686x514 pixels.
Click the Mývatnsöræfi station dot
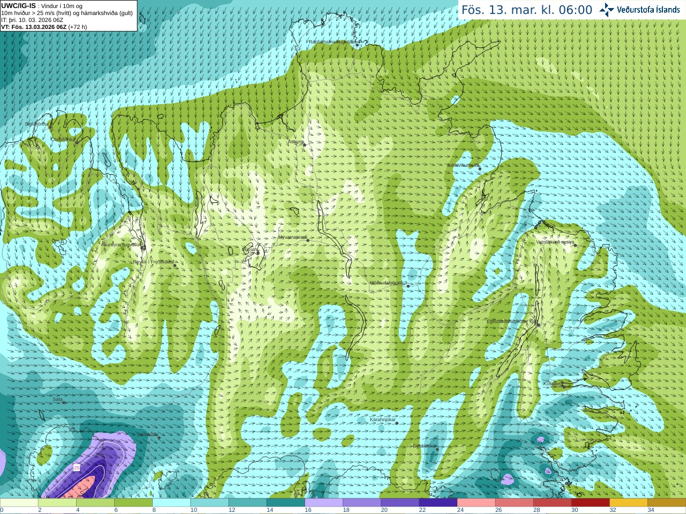coord(308,240)
